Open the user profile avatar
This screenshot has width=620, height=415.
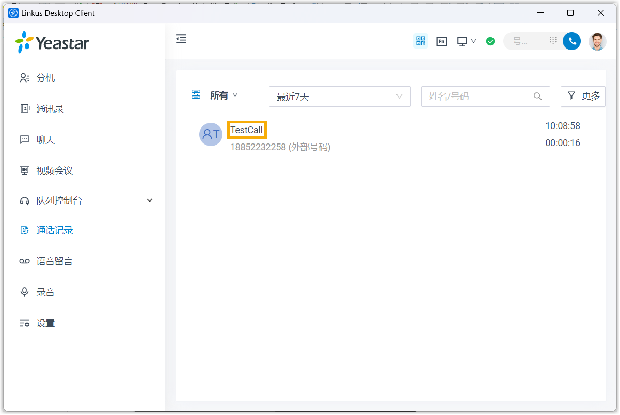click(597, 41)
